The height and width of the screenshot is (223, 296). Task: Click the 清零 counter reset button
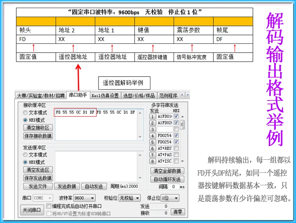coord(178,212)
